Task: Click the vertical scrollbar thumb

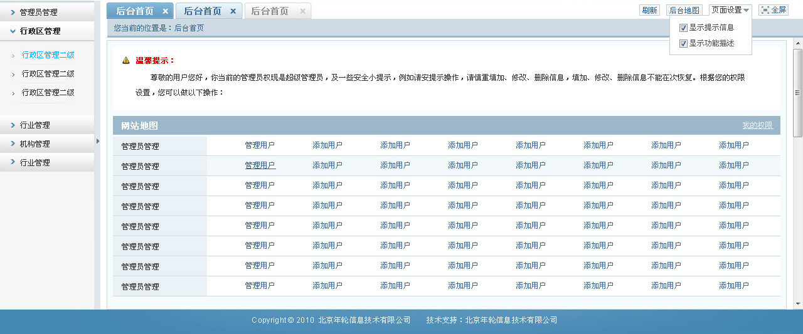Action: [798, 93]
